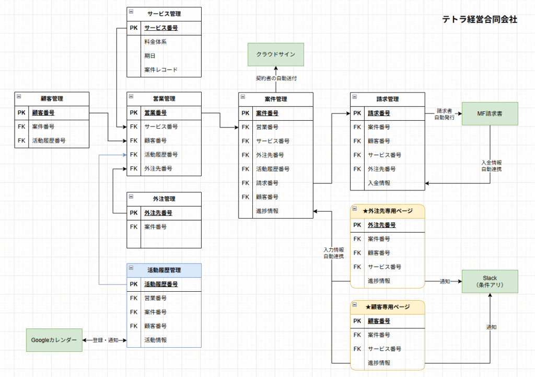Collapse the サービス管理 table
Viewport: 535px width, 377px height.
pyautogui.click(x=131, y=12)
